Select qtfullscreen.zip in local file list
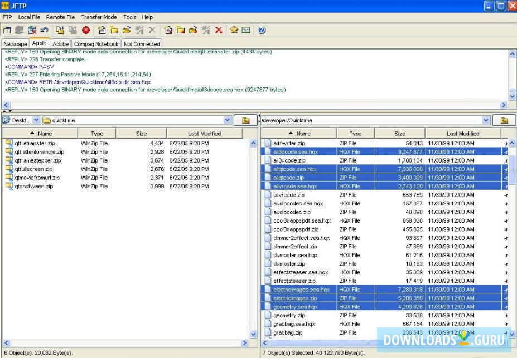 33,169
